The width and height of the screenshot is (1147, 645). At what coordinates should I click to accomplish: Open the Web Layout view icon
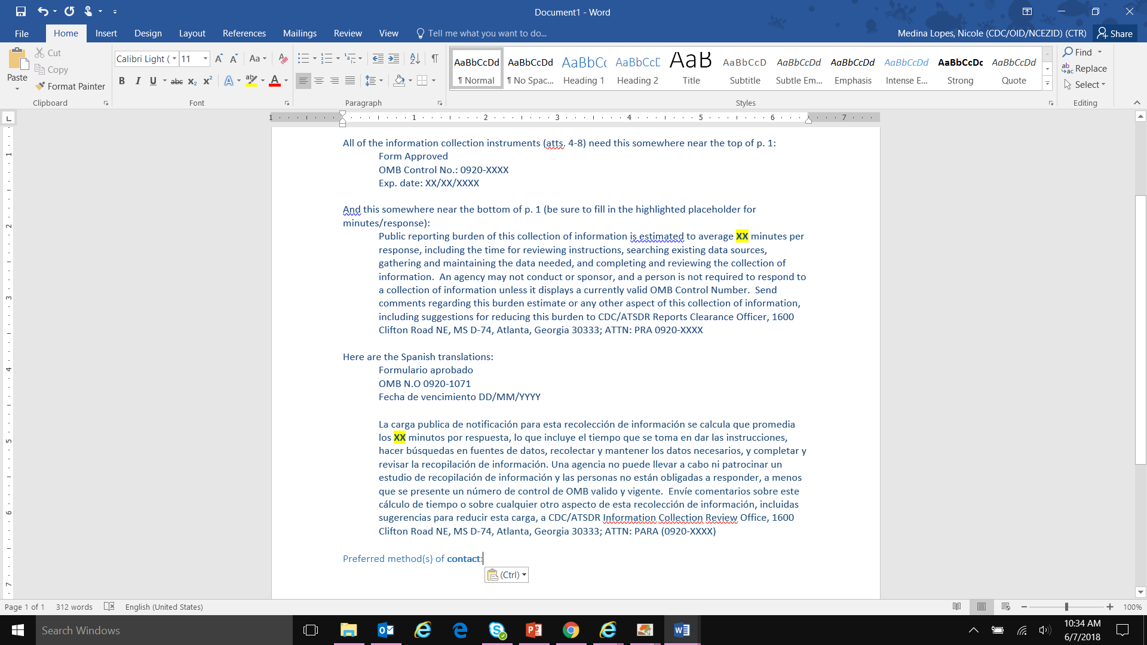(1006, 607)
